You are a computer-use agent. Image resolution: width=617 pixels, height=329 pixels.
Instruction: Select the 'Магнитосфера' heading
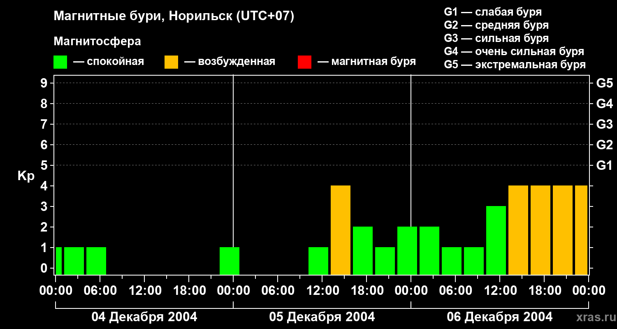coord(97,42)
